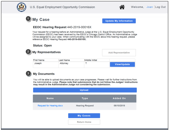This screenshot has height=130, width=169.
Task: Go to My Cases
Action: pyautogui.click(x=84, y=116)
